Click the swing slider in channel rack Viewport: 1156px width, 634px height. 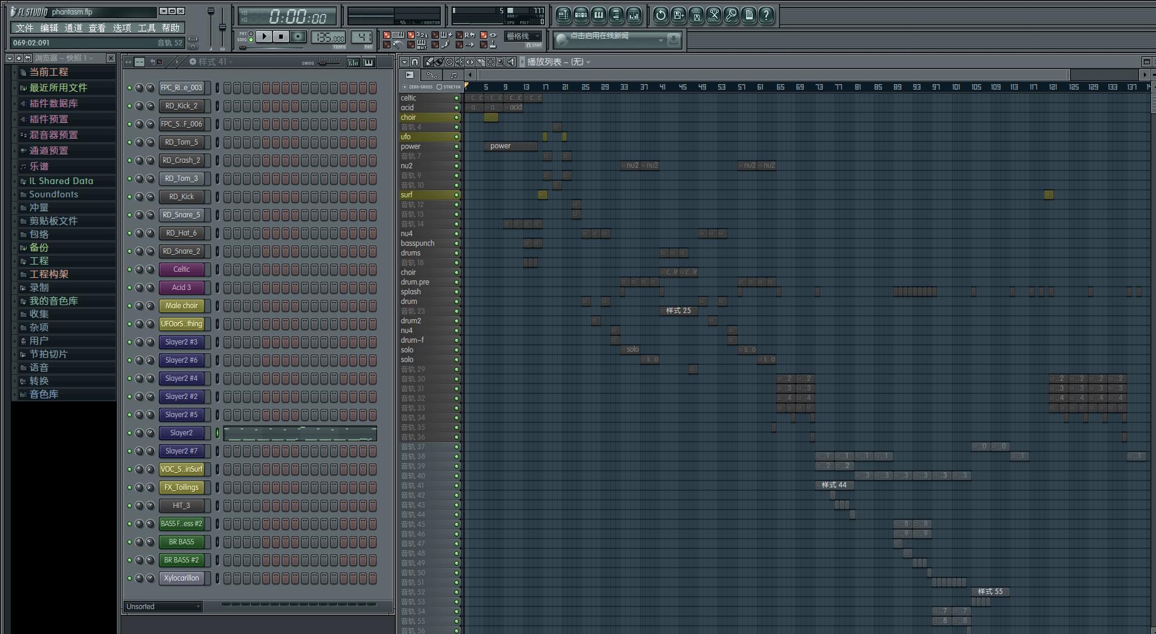pyautogui.click(x=330, y=62)
